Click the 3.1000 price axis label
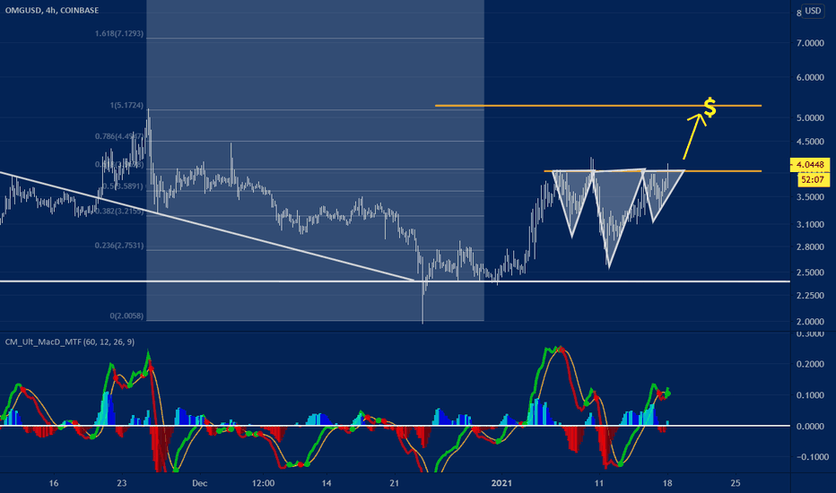Screen dimensions: 836x493 [810, 224]
